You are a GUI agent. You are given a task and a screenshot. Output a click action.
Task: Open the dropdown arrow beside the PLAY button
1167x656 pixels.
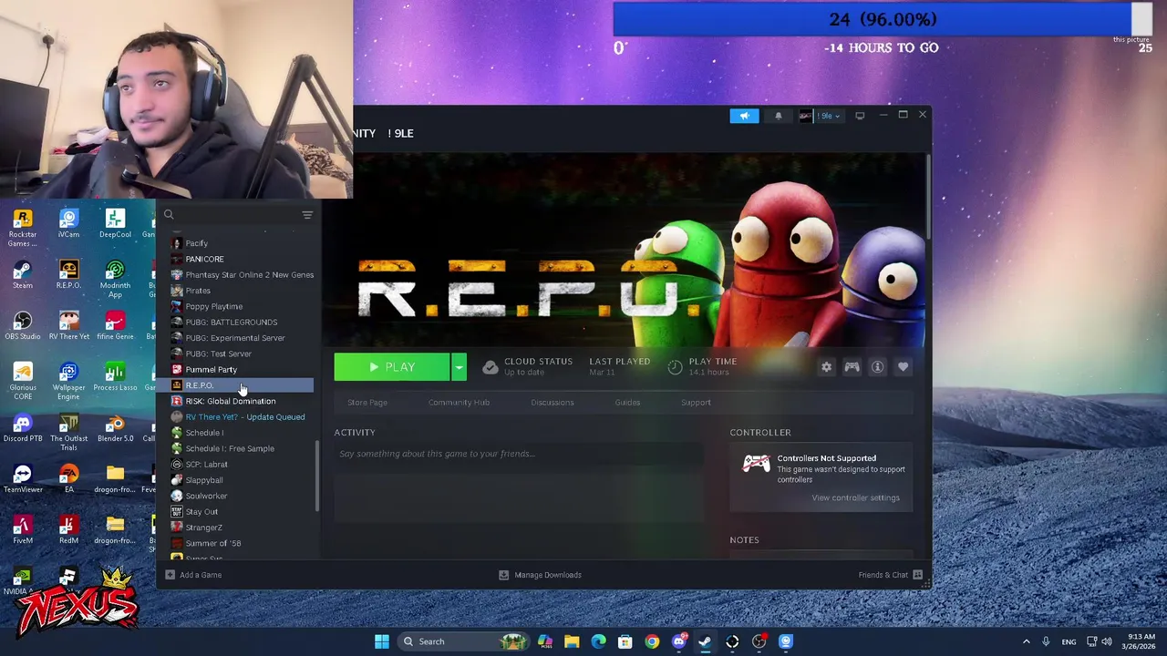(459, 367)
